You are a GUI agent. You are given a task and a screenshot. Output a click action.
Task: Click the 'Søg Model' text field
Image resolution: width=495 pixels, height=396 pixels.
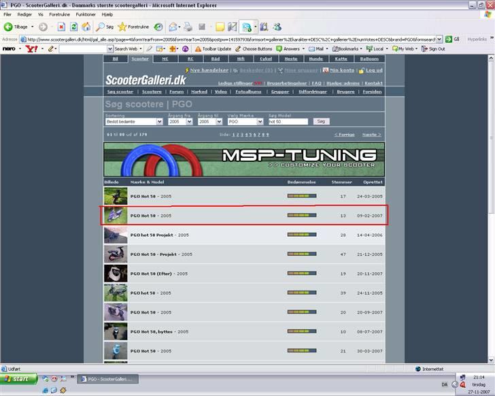[x=288, y=122]
